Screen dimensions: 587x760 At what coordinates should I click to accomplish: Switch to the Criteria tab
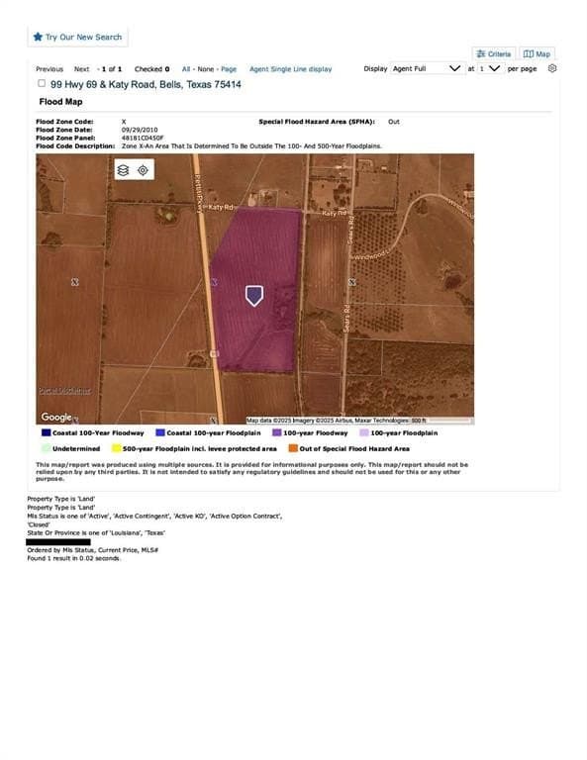click(x=493, y=53)
